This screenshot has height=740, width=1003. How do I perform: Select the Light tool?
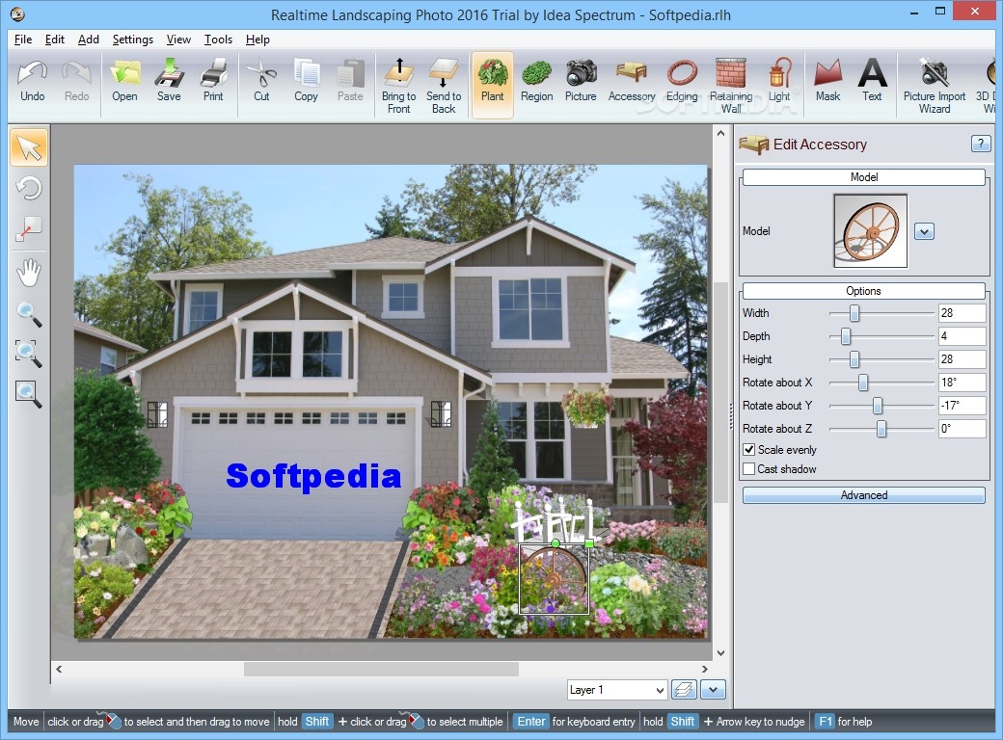[x=779, y=82]
